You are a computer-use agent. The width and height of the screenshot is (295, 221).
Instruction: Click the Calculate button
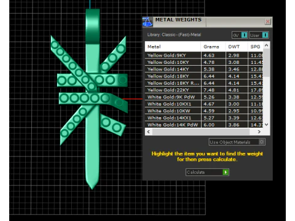click(207, 172)
